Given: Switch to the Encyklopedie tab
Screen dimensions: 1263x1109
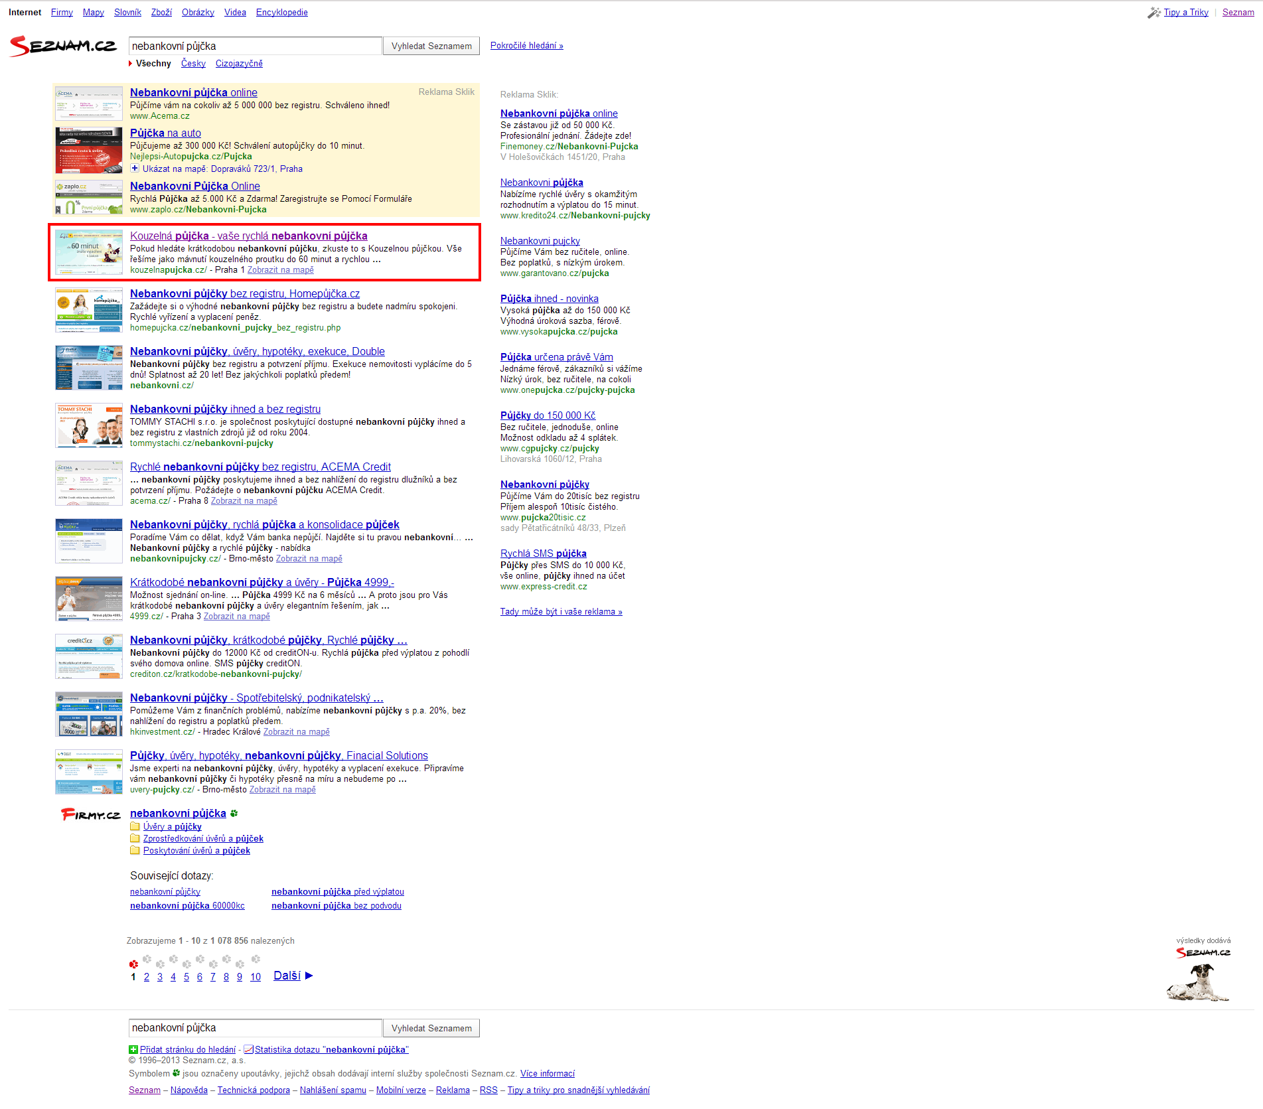Looking at the screenshot, I should (x=282, y=13).
